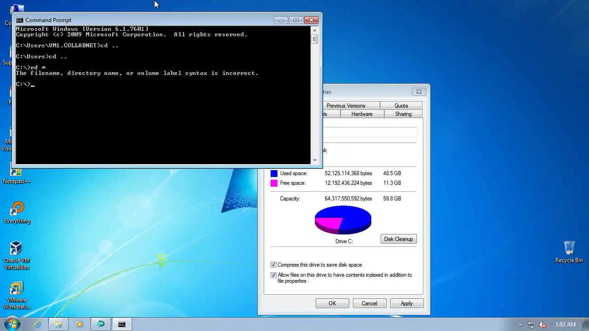The width and height of the screenshot is (589, 331).
Task: Click the Command Prompt title bar icon
Action: 19,20
